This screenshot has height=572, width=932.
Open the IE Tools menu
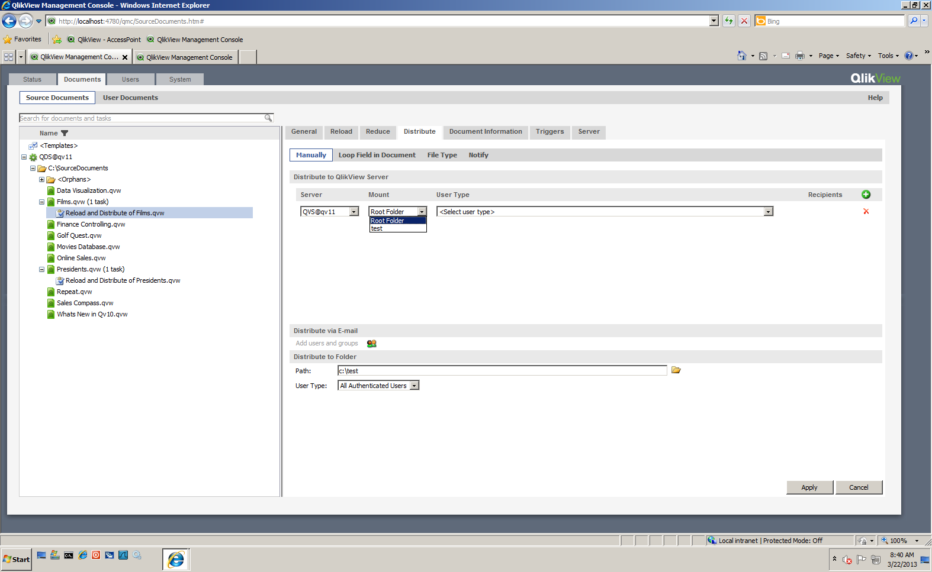click(x=888, y=56)
